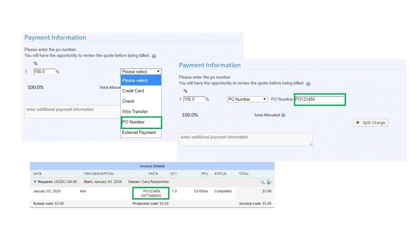Screen dimensions: 417x234
Task: Click the 'ITEM DESCRIPTION' column header
Action: pos(98,174)
